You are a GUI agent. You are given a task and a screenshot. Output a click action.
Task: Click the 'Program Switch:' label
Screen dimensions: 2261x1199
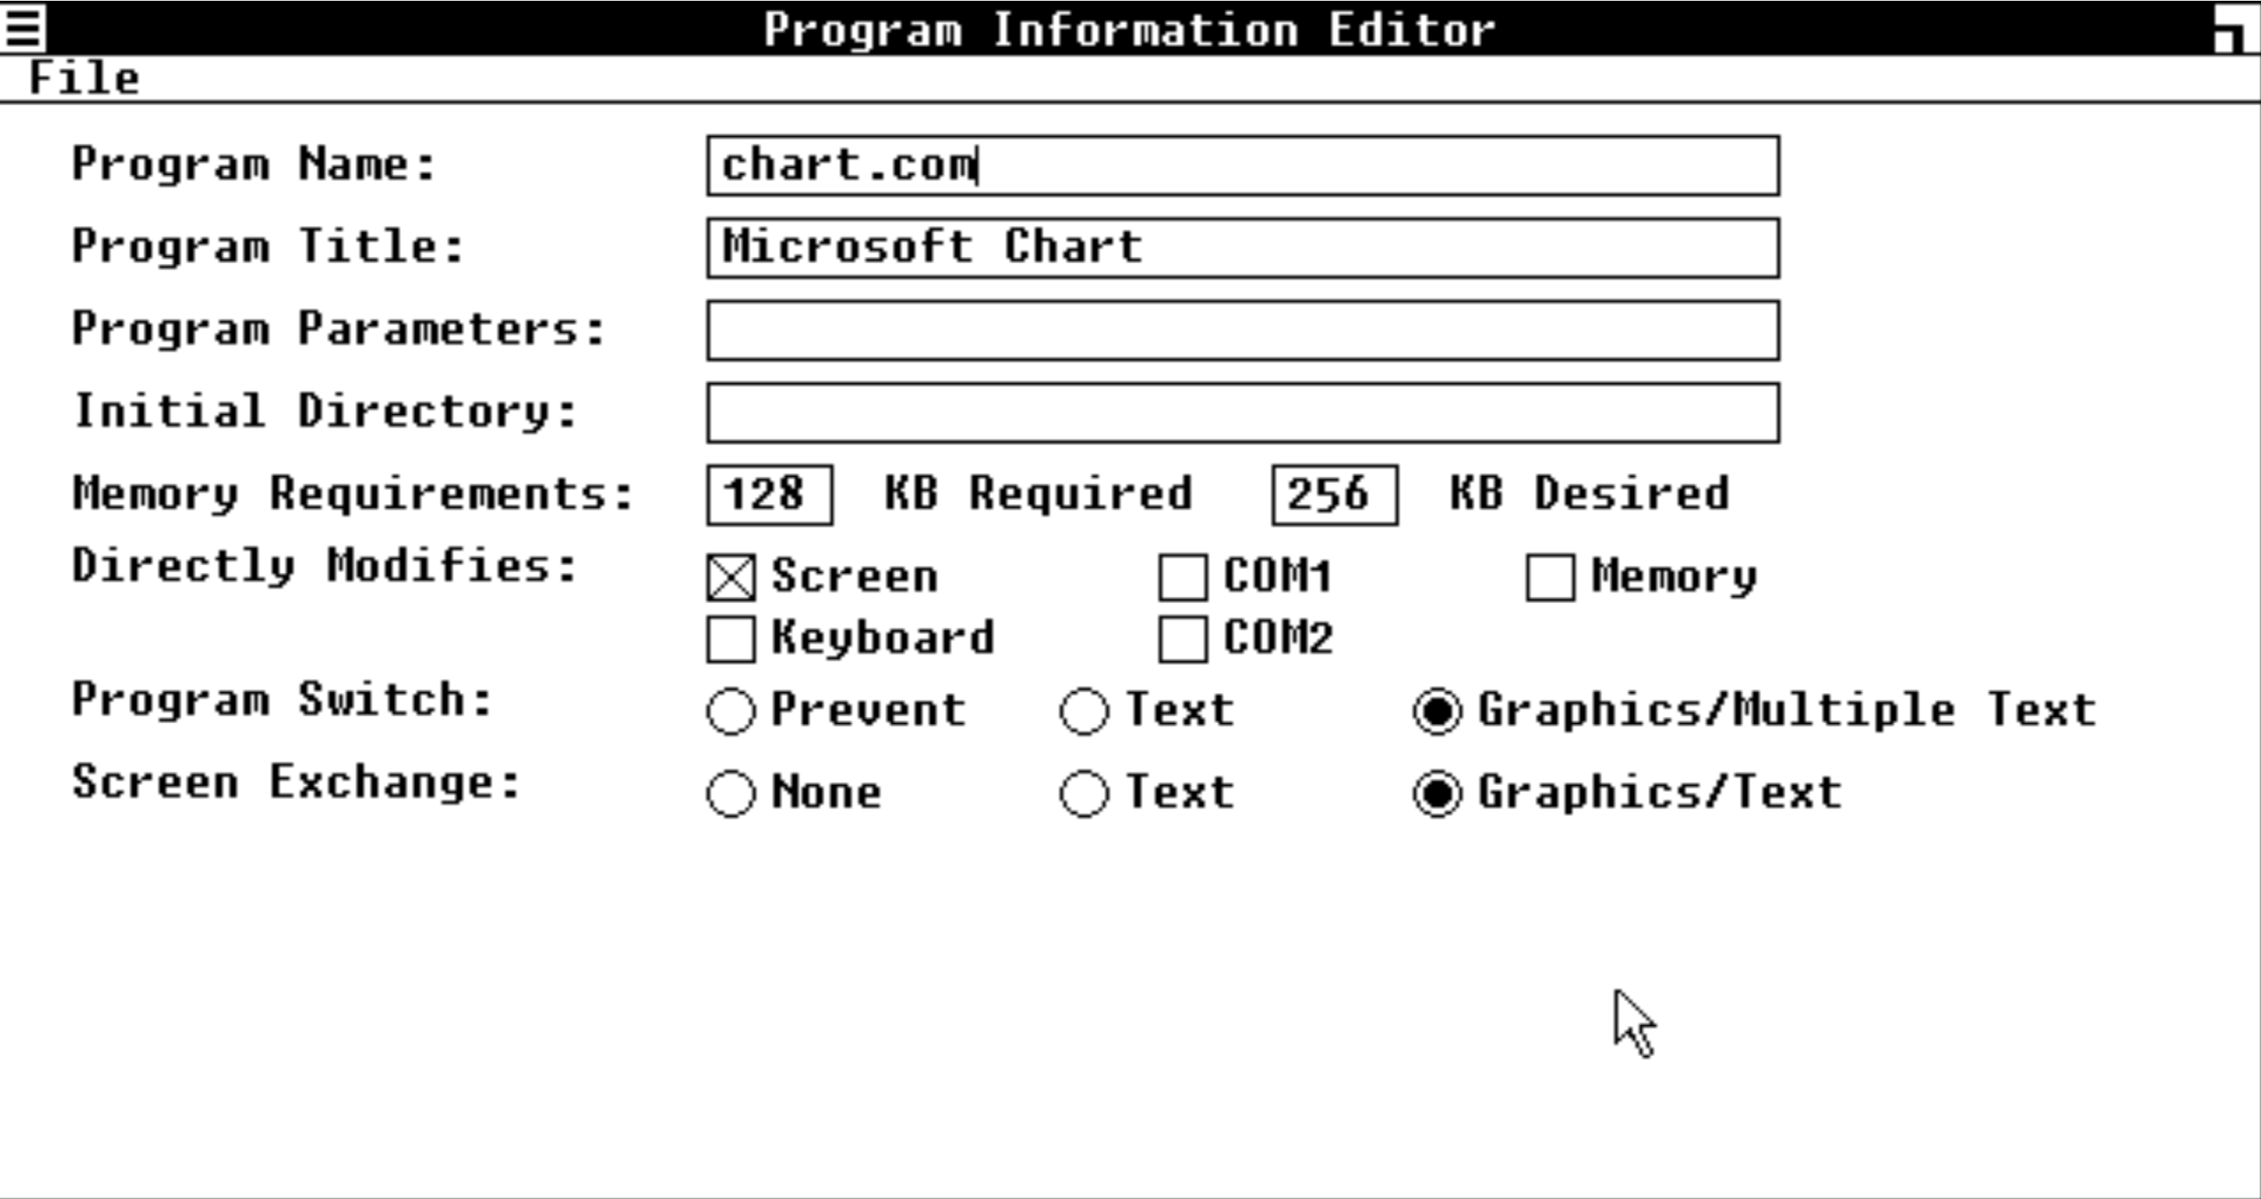tap(283, 700)
